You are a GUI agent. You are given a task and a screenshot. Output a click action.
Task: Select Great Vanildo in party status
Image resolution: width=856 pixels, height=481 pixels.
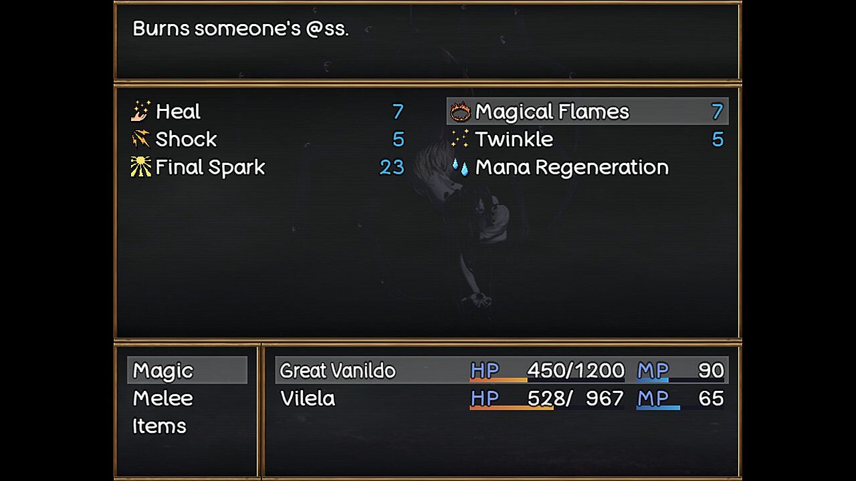pyautogui.click(x=338, y=371)
